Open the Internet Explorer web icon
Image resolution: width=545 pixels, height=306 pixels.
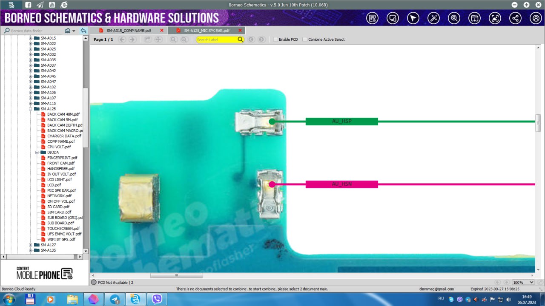click(64, 5)
